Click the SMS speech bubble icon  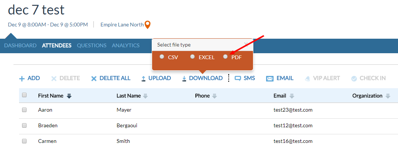[x=238, y=79]
